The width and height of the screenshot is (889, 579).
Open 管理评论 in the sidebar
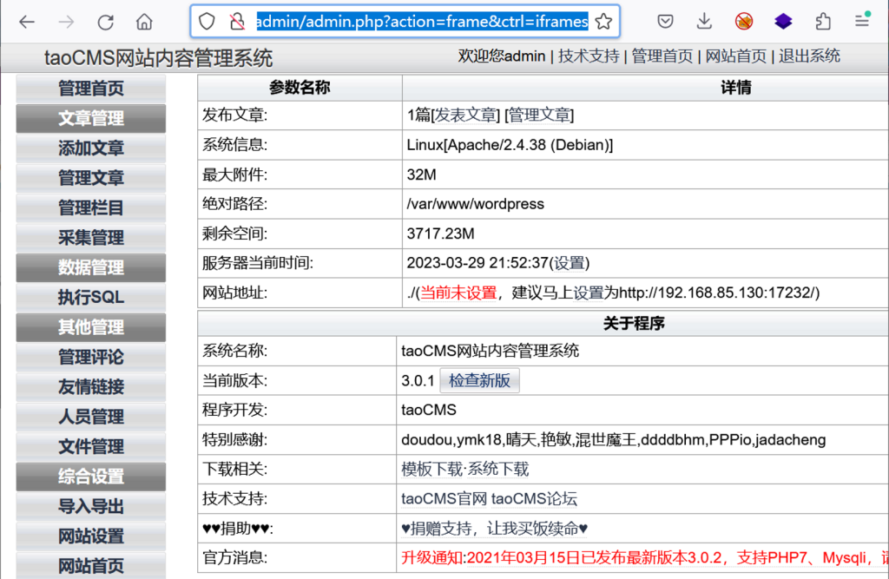90,358
